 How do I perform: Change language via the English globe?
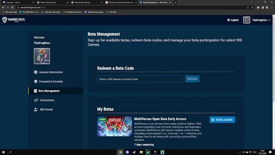(x=233, y=20)
